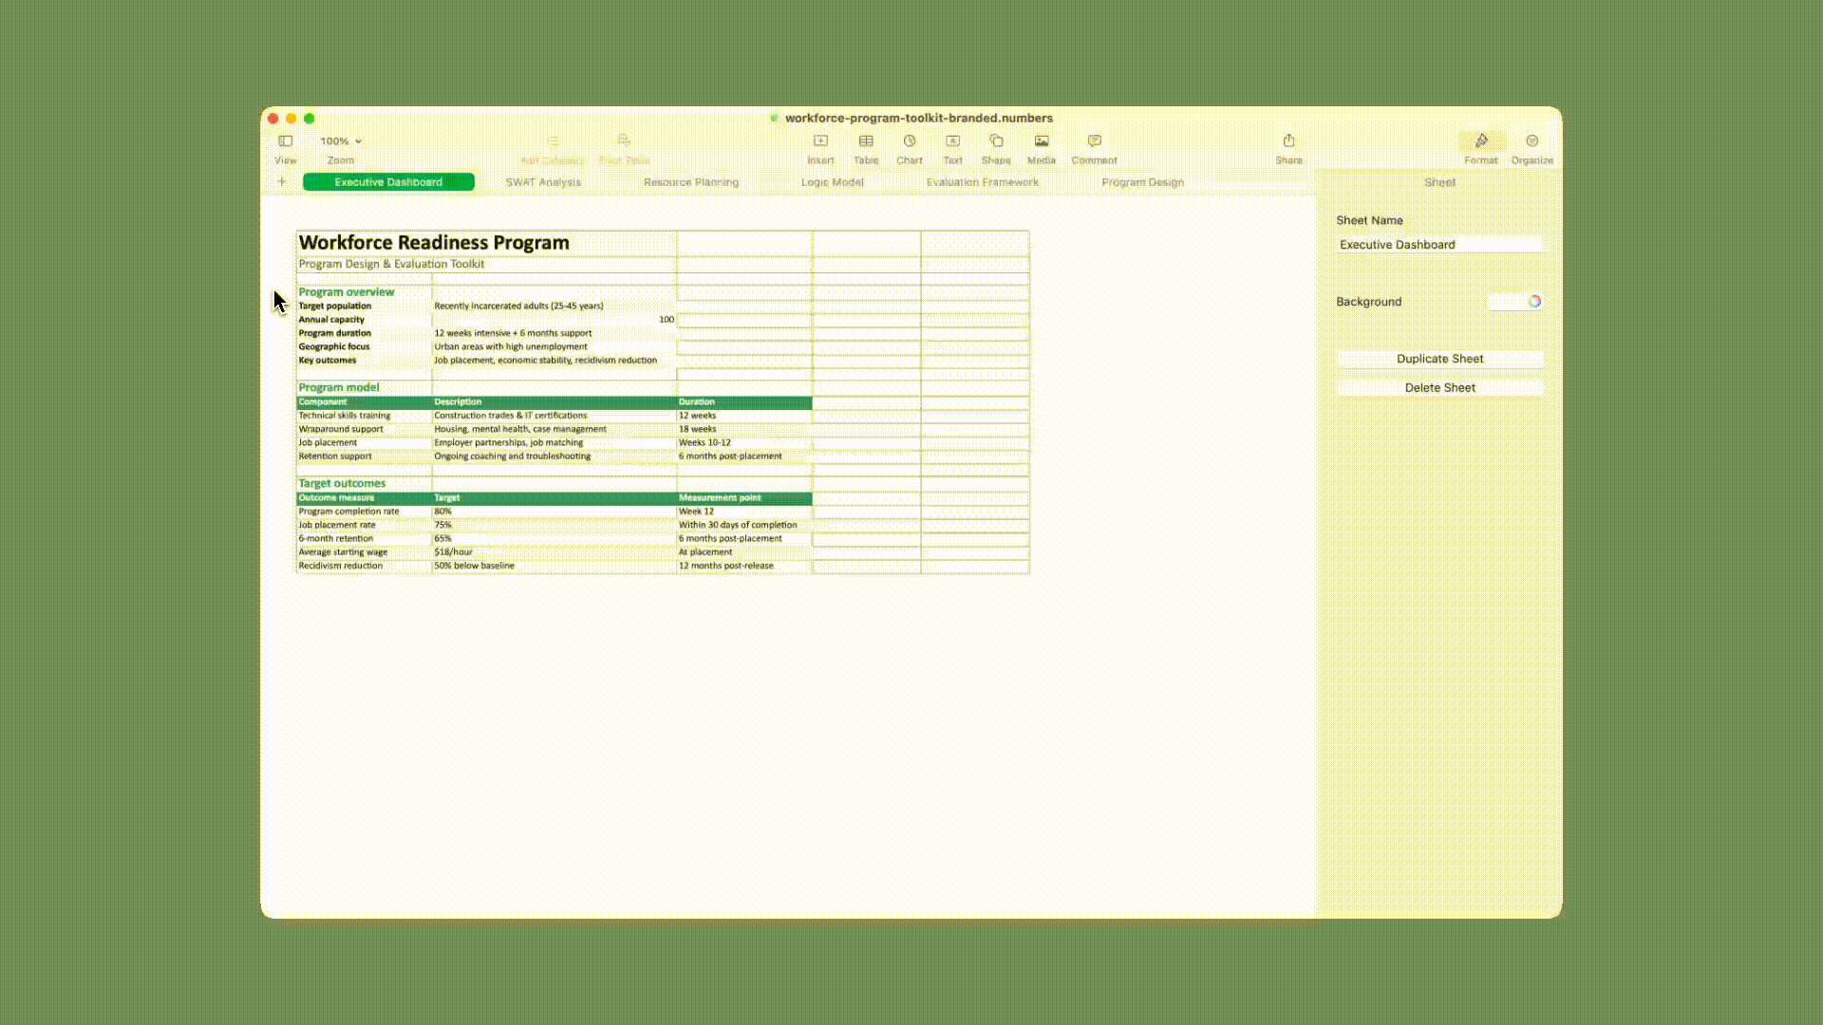This screenshot has width=1823, height=1025.
Task: Insert a Text box
Action: click(x=952, y=140)
